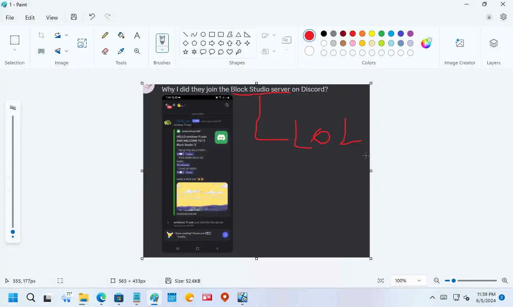Select the Fill bucket tool
The width and height of the screenshot is (513, 307).
[x=121, y=35]
